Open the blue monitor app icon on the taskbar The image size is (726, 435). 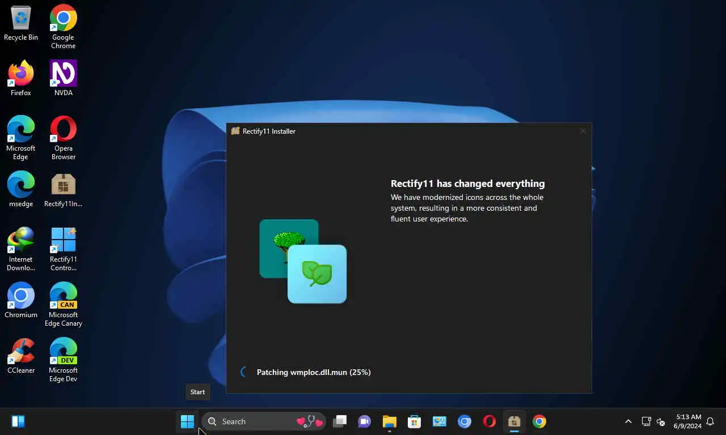pyautogui.click(x=440, y=421)
